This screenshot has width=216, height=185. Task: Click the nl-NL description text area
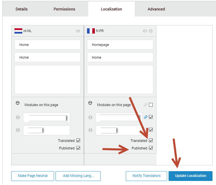click(x=47, y=79)
